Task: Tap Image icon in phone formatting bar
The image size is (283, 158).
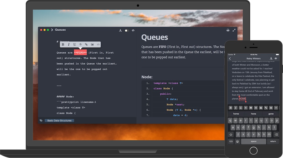Action: click(271, 108)
